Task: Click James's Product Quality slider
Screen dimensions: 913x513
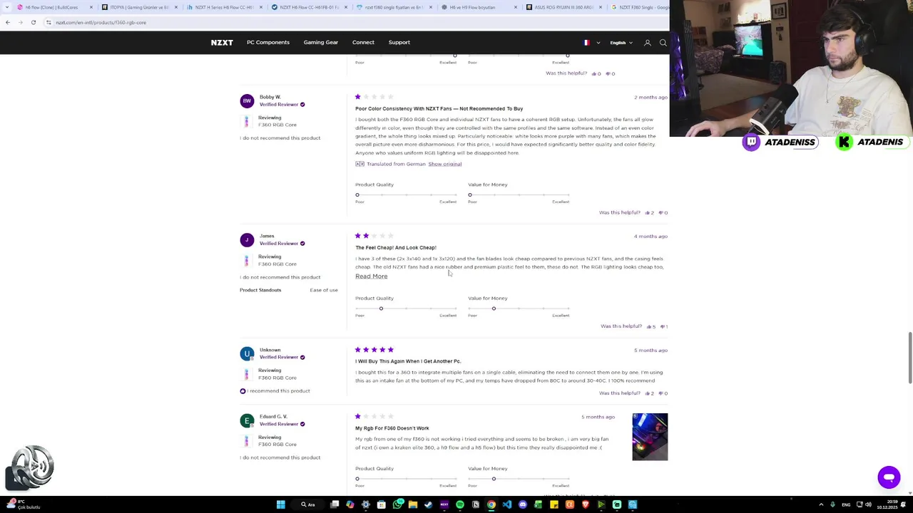Action: point(407,309)
